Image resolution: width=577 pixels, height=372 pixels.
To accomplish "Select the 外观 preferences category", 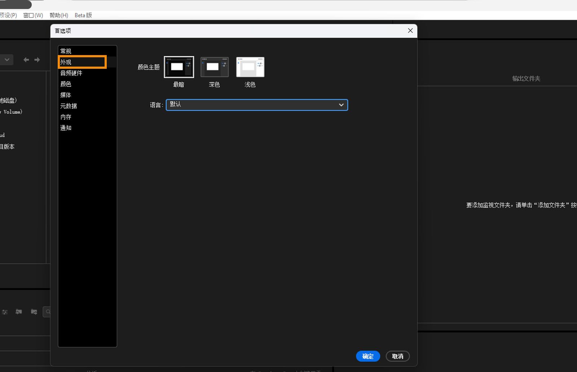I will (87, 62).
